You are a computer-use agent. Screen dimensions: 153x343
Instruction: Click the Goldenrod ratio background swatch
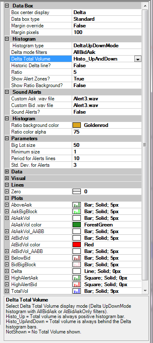(77, 125)
